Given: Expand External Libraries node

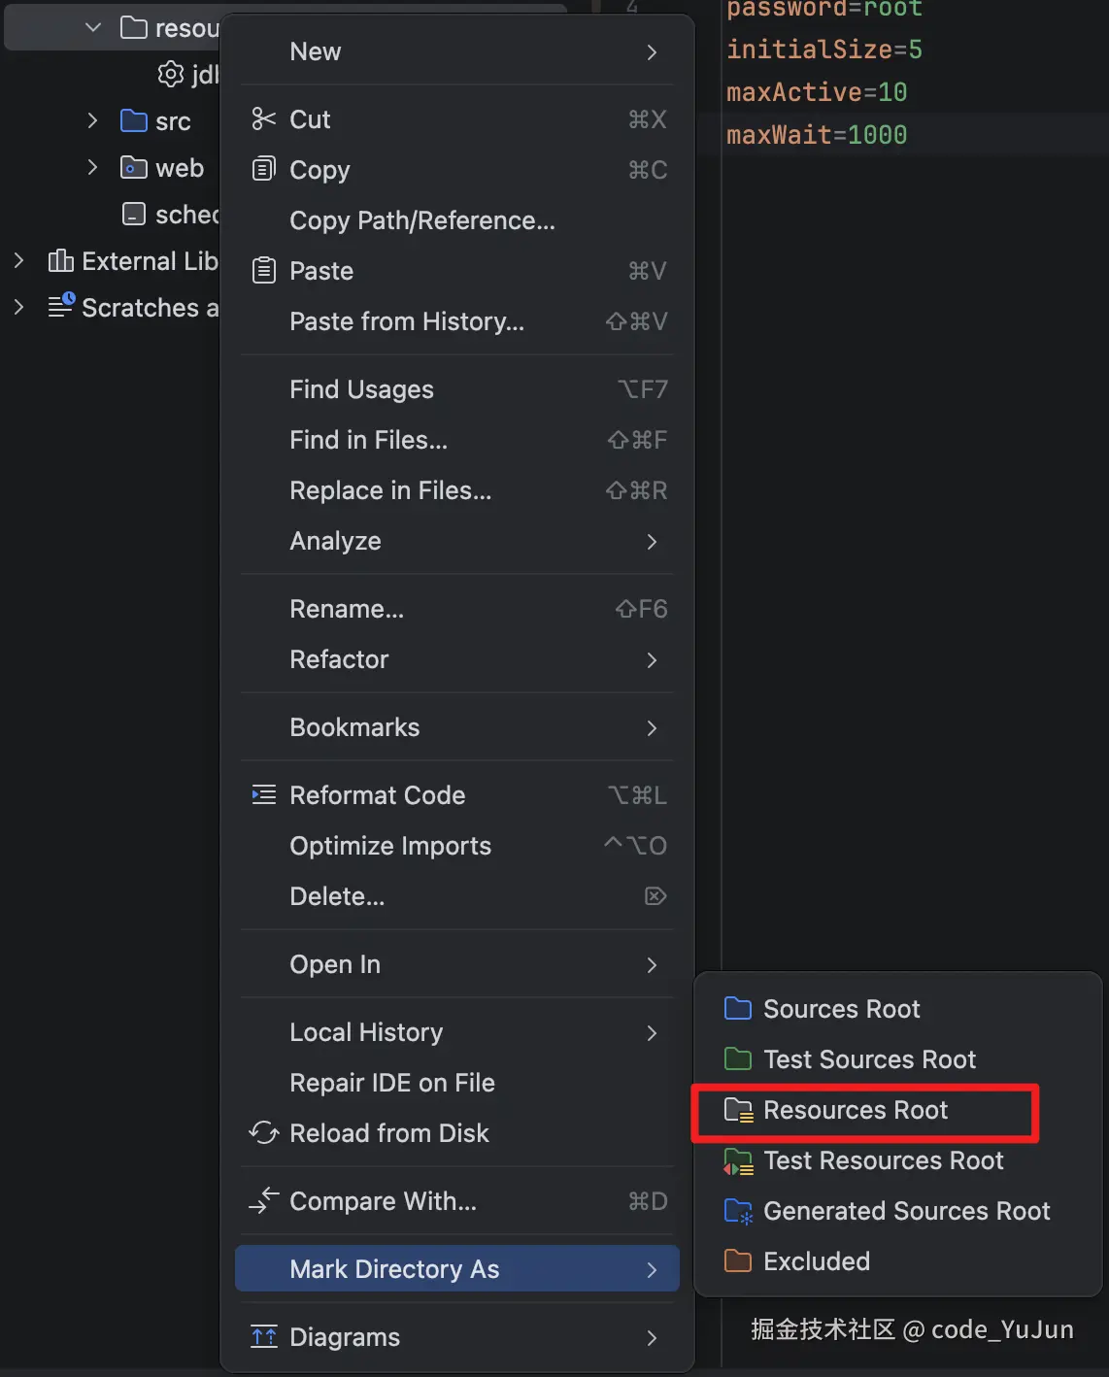Looking at the screenshot, I should (x=18, y=260).
